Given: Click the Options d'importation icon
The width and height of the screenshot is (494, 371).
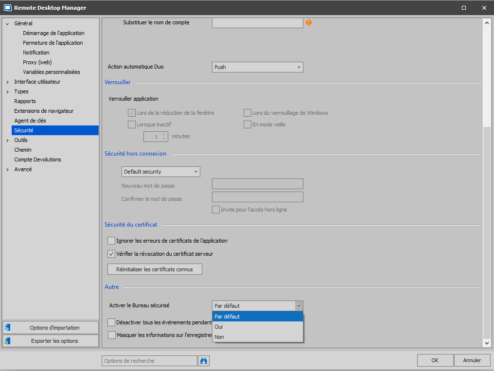Looking at the screenshot, I should click(8, 328).
